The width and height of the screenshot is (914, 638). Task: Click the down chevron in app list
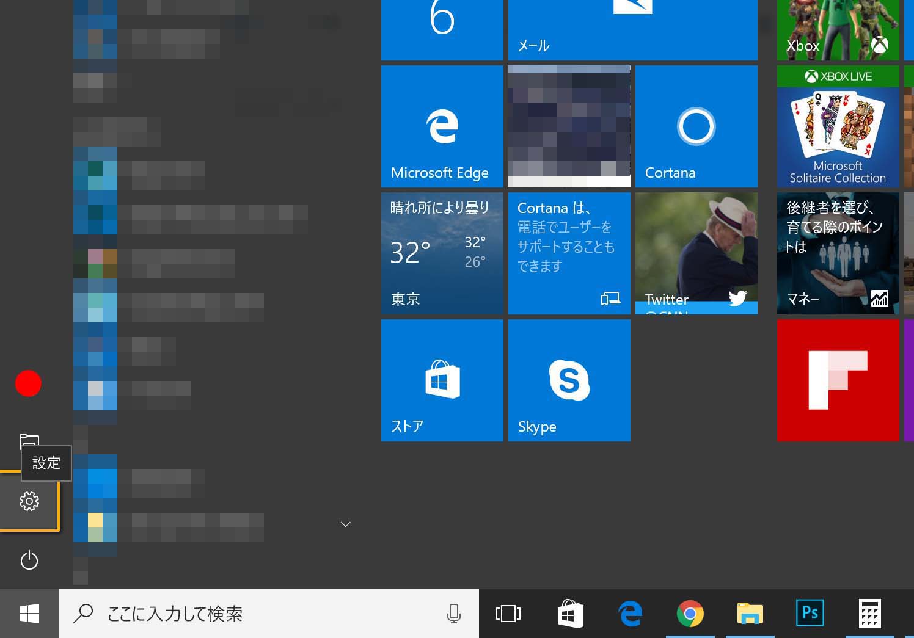(345, 524)
